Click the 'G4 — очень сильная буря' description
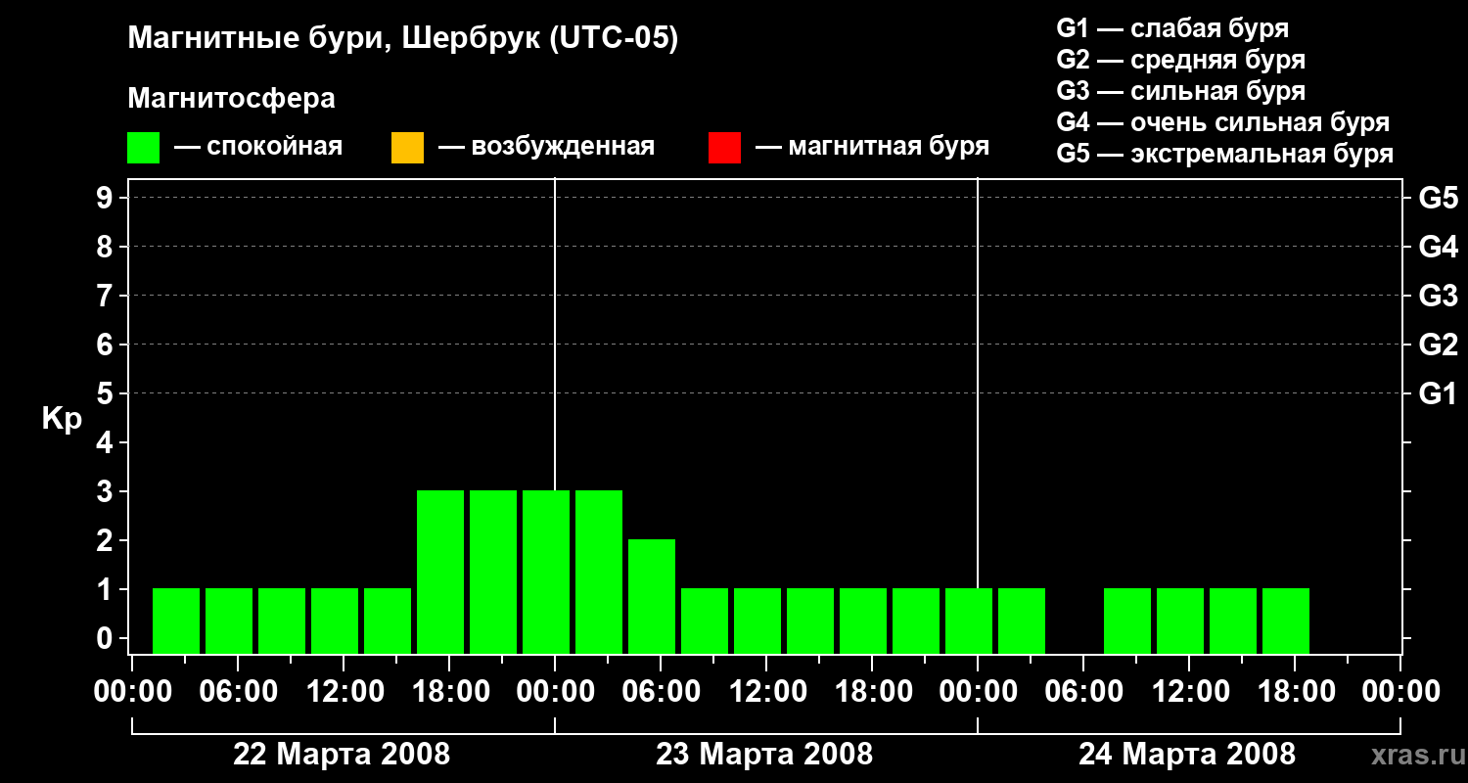Screen dimensions: 1468x783 (1223, 122)
